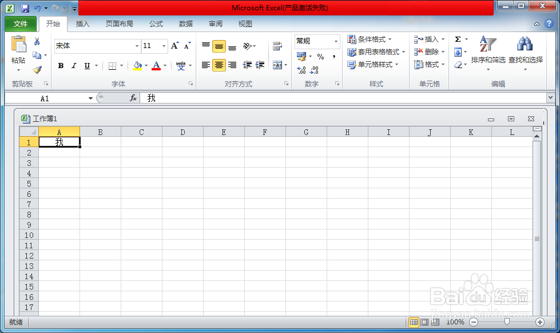Click the insert function fx icon

click(x=133, y=98)
